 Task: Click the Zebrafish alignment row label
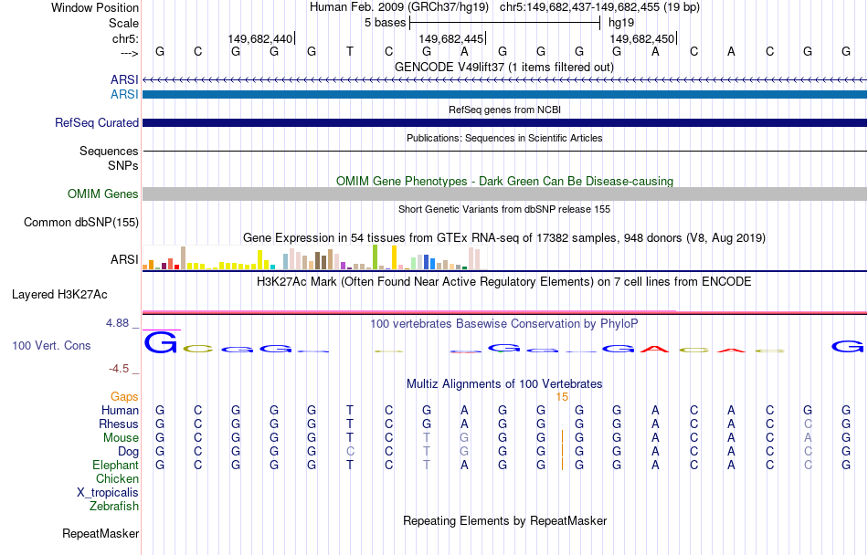tap(114, 506)
